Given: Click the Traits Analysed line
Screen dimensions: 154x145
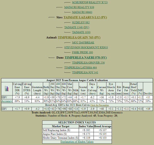Looking at the screenshot, I should pos(77,113).
